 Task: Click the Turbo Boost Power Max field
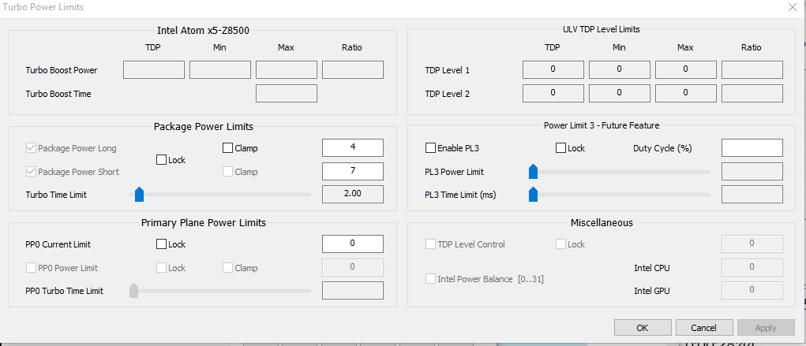[287, 70]
